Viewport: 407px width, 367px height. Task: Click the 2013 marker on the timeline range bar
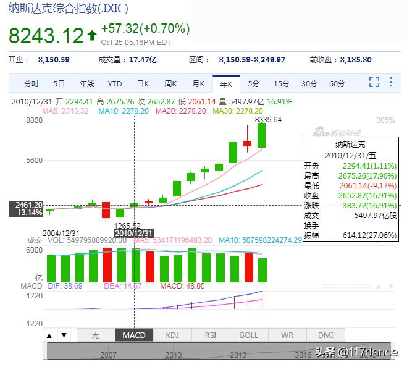(238, 355)
